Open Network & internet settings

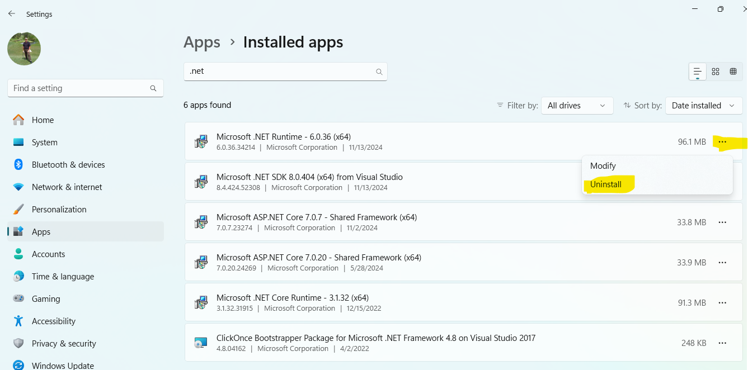[86, 187]
